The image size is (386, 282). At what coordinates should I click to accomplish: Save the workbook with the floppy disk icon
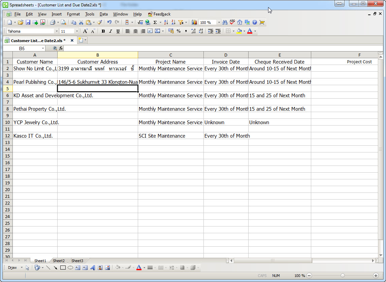coord(28,22)
